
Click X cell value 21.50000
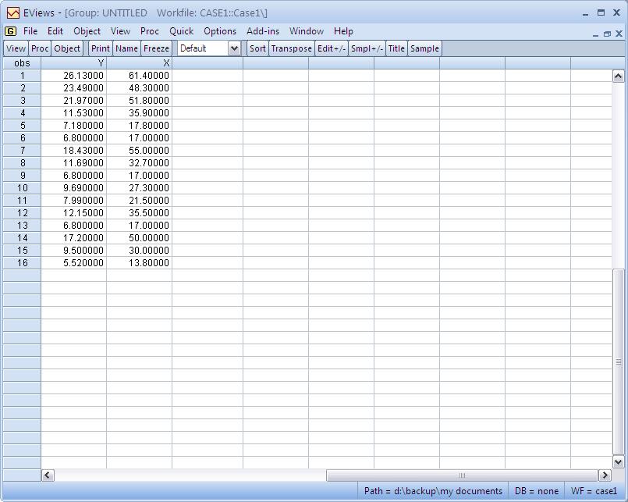[x=140, y=200]
